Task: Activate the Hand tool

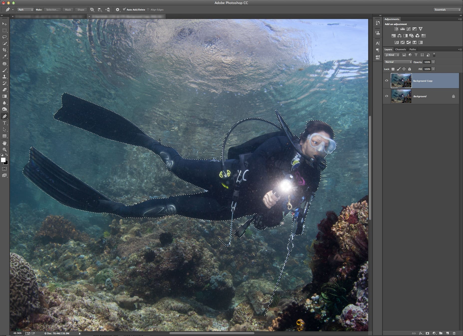Action: coord(4,143)
